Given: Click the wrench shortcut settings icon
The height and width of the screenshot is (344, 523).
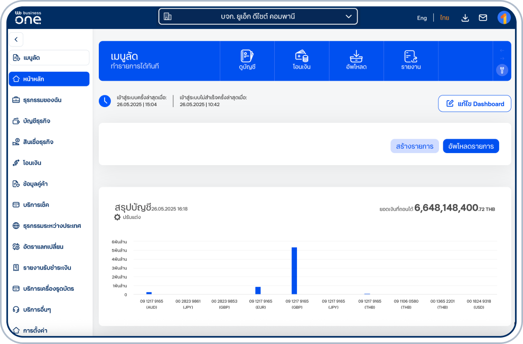Looking at the screenshot, I should pos(502,70).
